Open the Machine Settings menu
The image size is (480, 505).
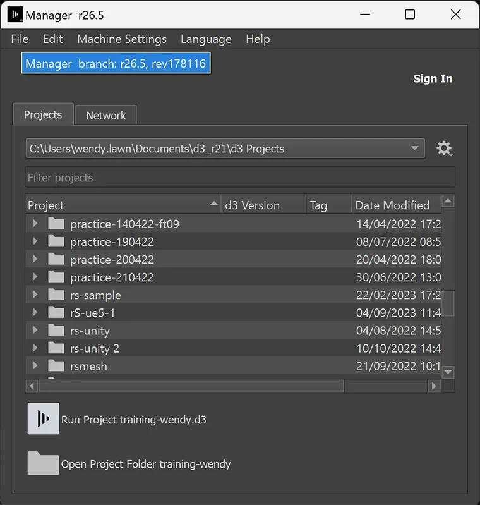(x=122, y=39)
